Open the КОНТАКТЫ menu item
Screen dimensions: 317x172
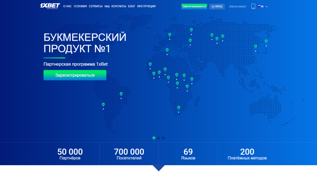point(119,6)
